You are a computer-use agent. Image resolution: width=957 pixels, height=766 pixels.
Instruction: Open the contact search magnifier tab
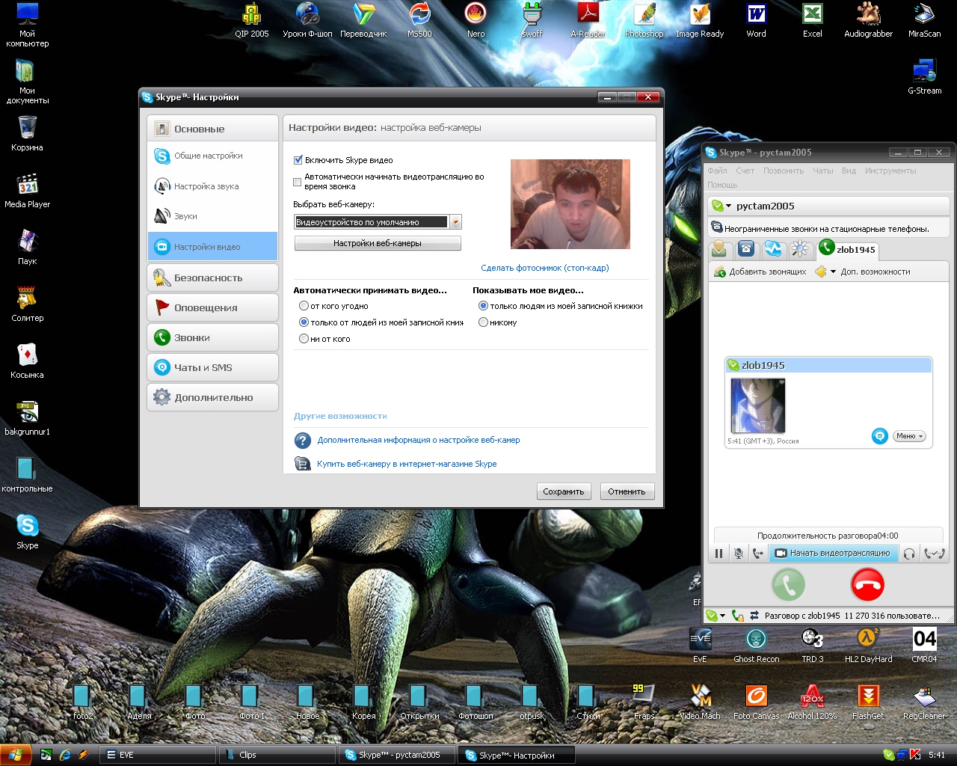[799, 249]
